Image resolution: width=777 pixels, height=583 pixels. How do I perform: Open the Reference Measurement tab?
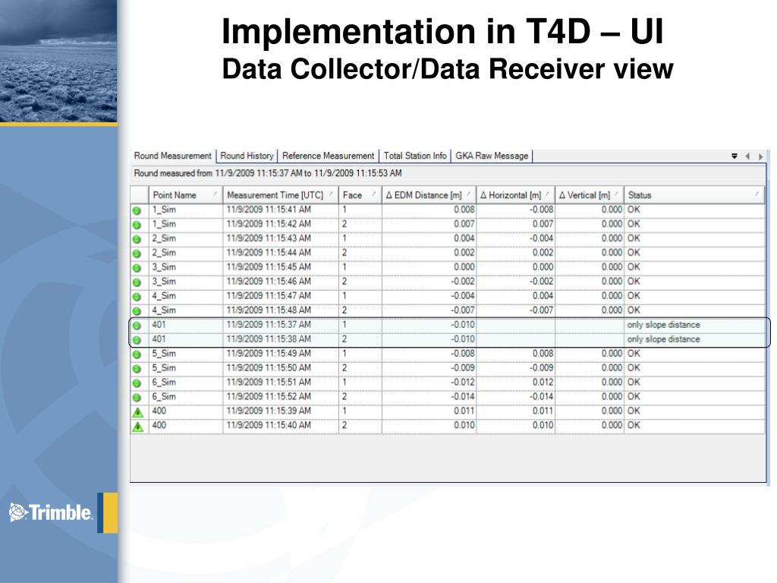click(x=328, y=156)
